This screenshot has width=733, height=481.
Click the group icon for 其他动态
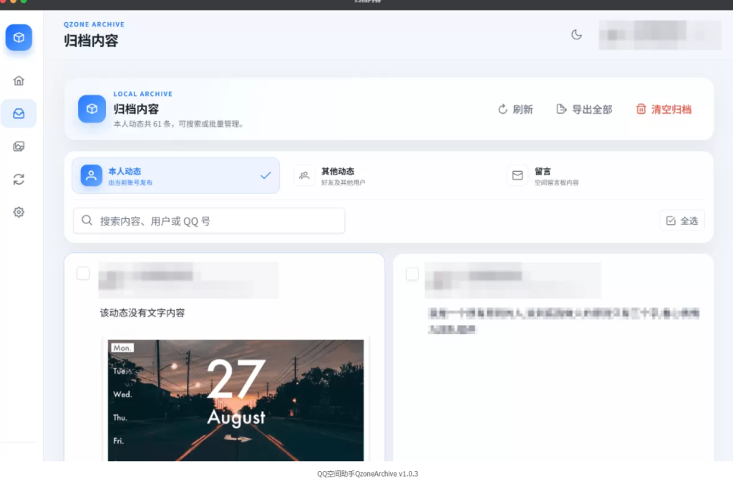tap(304, 176)
